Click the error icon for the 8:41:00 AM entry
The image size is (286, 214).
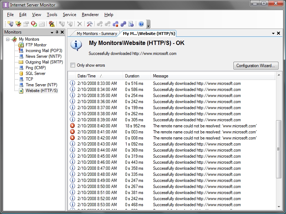tap(73, 132)
